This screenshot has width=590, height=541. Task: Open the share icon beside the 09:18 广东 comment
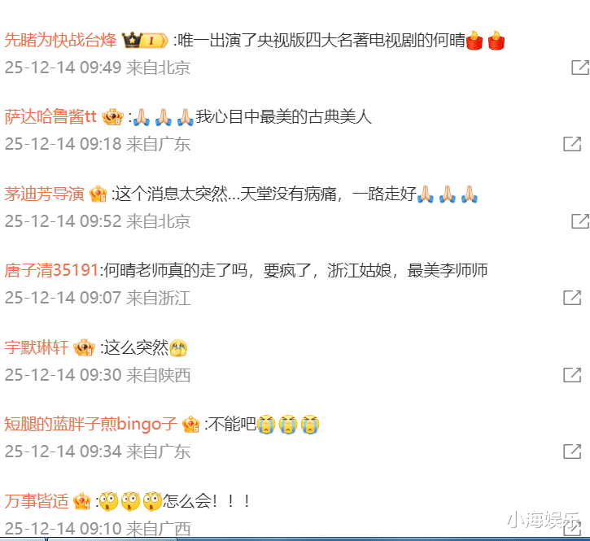(572, 144)
